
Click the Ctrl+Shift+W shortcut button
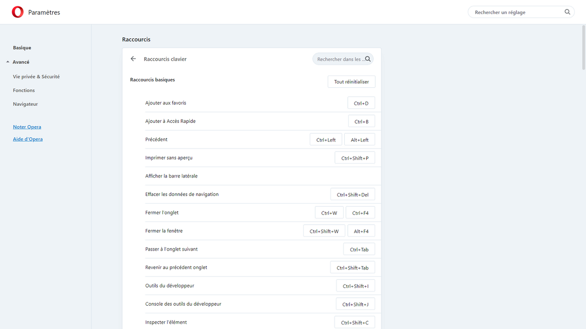pos(324,231)
